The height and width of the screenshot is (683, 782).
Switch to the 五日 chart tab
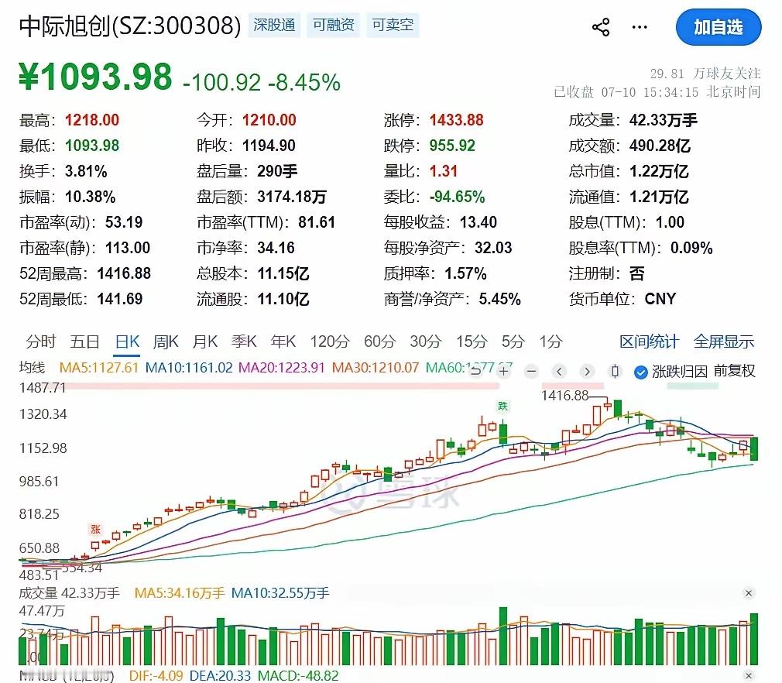(x=85, y=341)
